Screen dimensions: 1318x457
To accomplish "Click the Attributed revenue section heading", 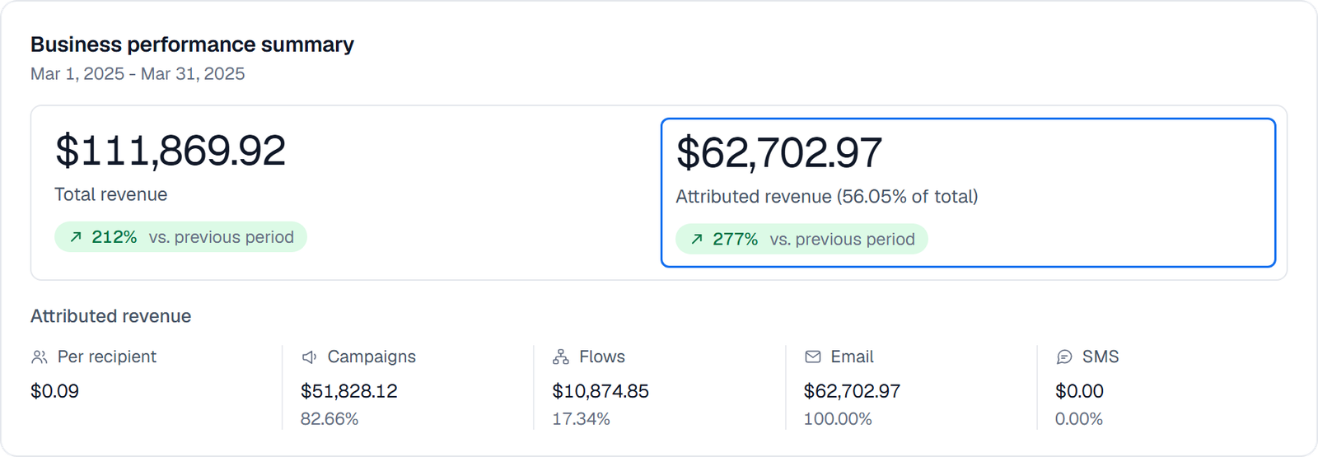I will click(x=110, y=316).
